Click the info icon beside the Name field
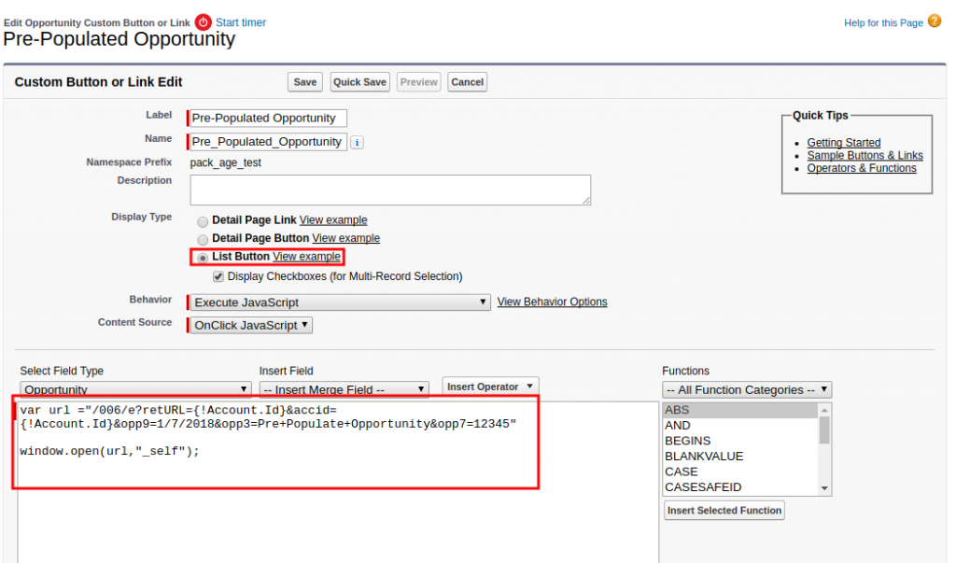The width and height of the screenshot is (956, 563). click(358, 142)
